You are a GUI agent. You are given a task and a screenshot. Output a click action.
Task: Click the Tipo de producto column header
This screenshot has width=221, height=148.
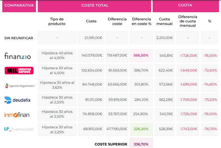tap(57, 21)
